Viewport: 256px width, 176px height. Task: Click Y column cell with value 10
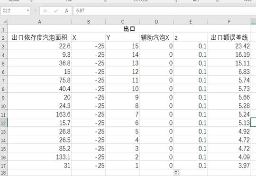point(123,88)
